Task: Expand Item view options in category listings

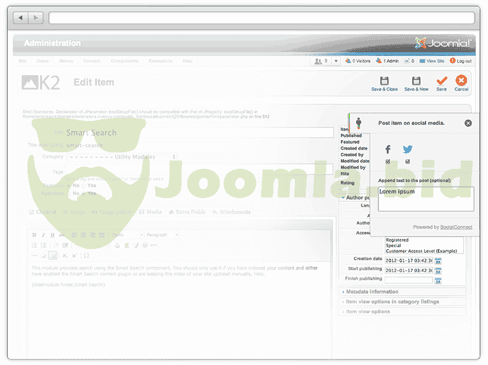Action: pos(402,302)
